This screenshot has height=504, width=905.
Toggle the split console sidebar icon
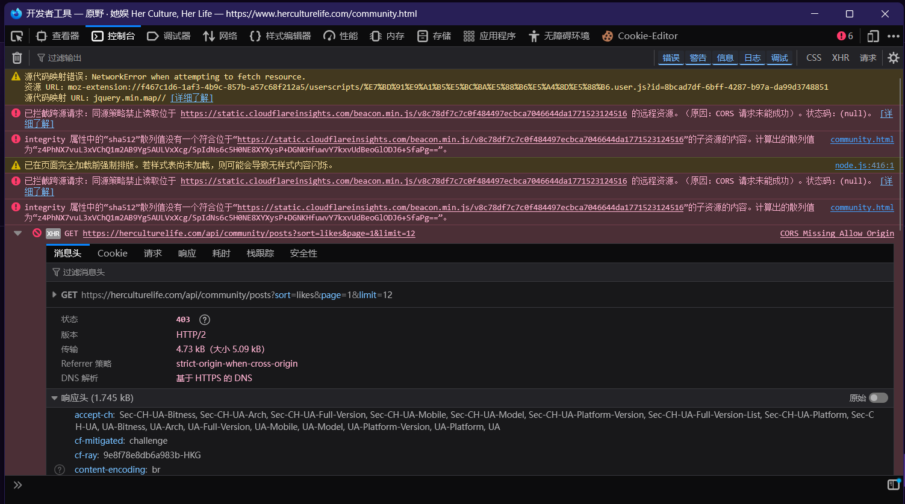point(893,485)
